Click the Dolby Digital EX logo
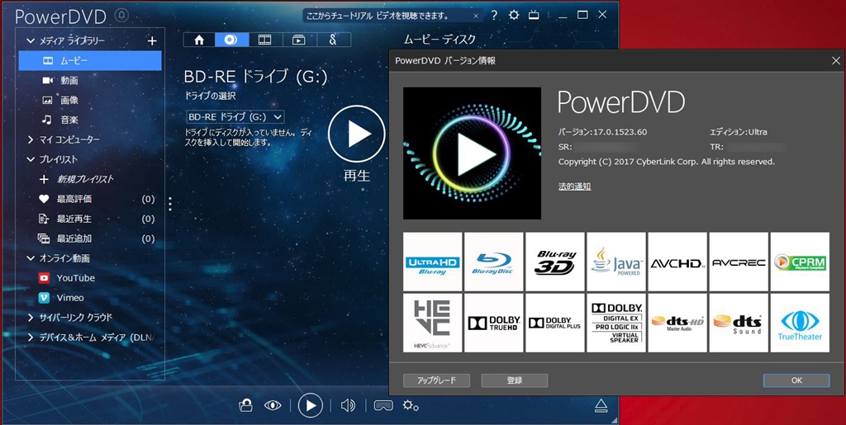The height and width of the screenshot is (425, 846). pos(616,323)
